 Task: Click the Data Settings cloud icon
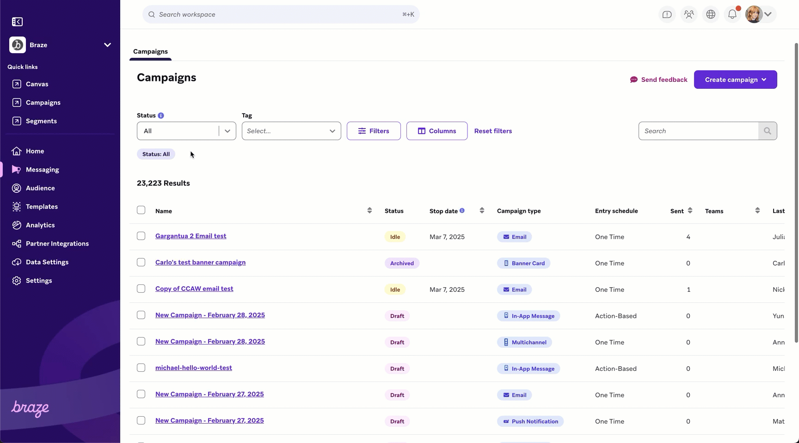click(17, 262)
